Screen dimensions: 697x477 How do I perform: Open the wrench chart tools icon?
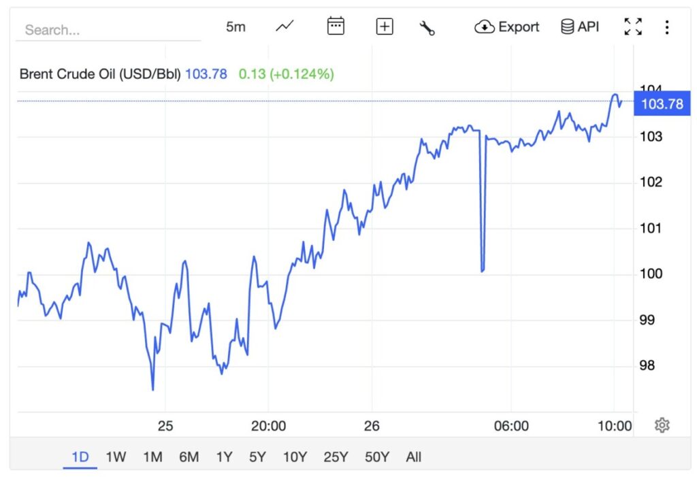tap(428, 26)
